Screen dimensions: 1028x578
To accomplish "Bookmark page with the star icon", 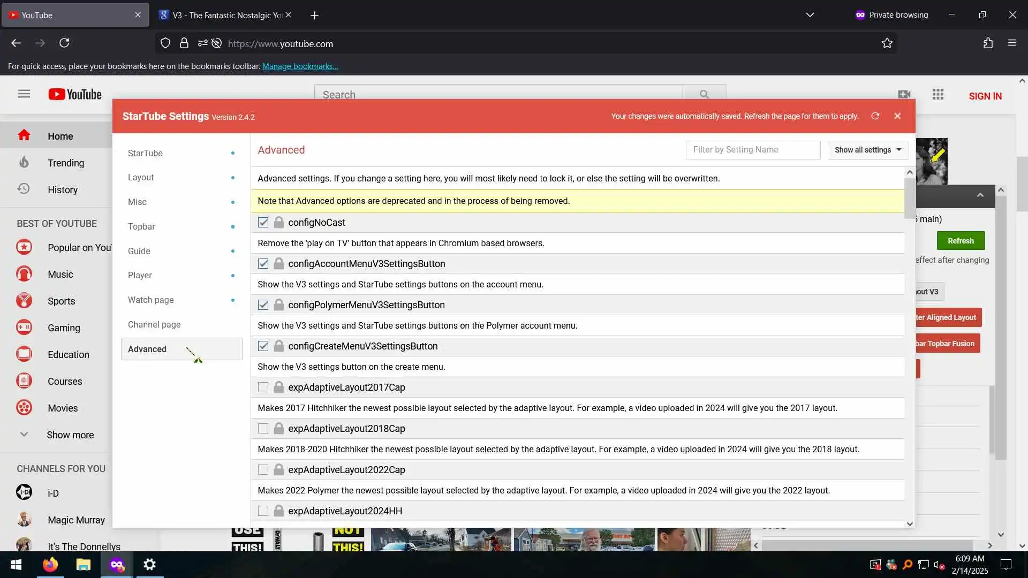I will [887, 43].
